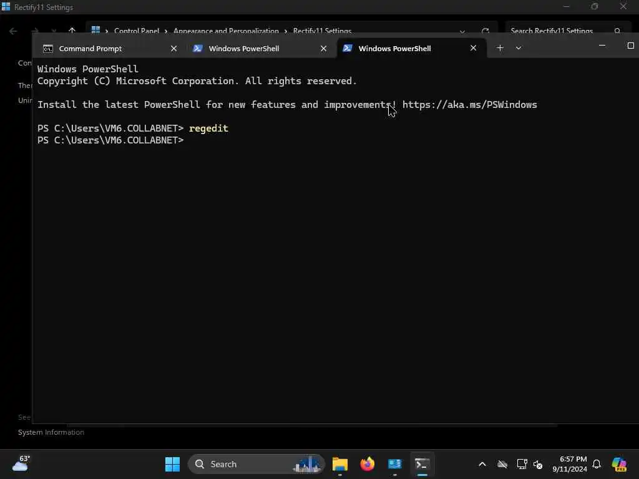Screen dimensions: 639x479
Task: Click Appearance and Personalization breadcrumb
Action: [x=226, y=31]
